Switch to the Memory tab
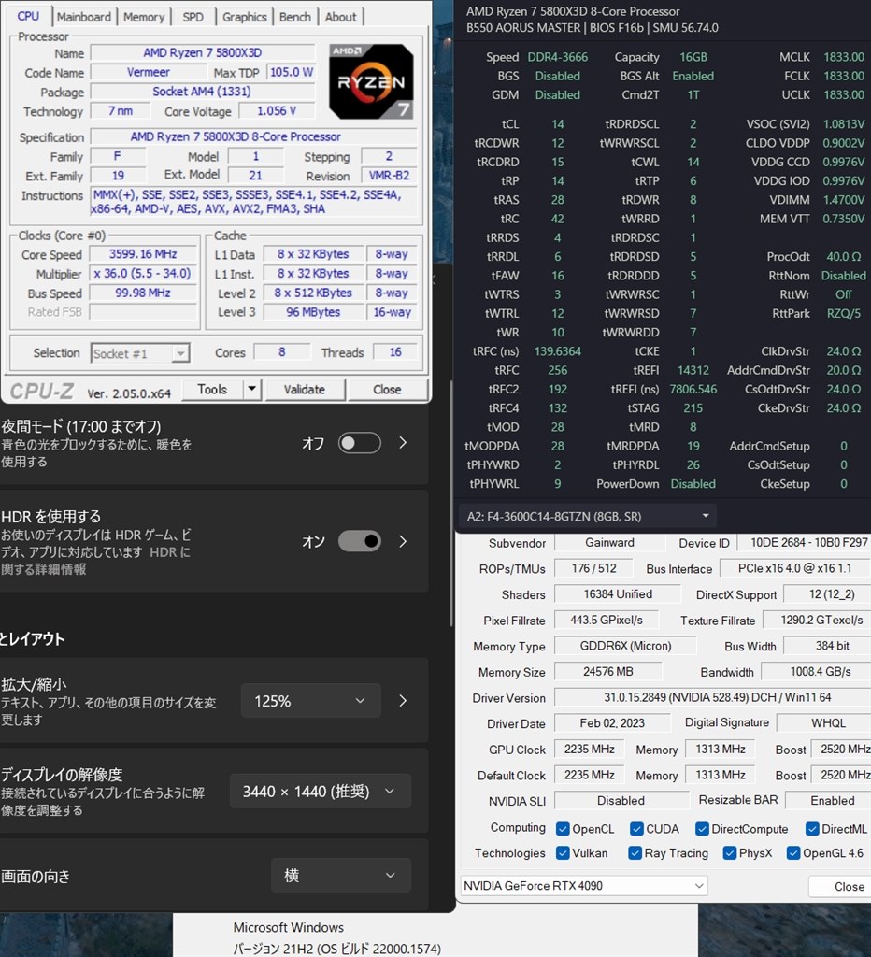The height and width of the screenshot is (957, 871). click(145, 16)
